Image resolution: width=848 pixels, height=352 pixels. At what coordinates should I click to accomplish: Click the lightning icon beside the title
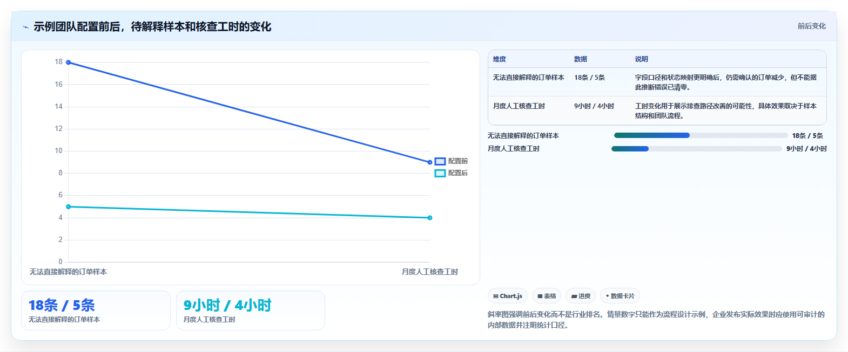[25, 27]
